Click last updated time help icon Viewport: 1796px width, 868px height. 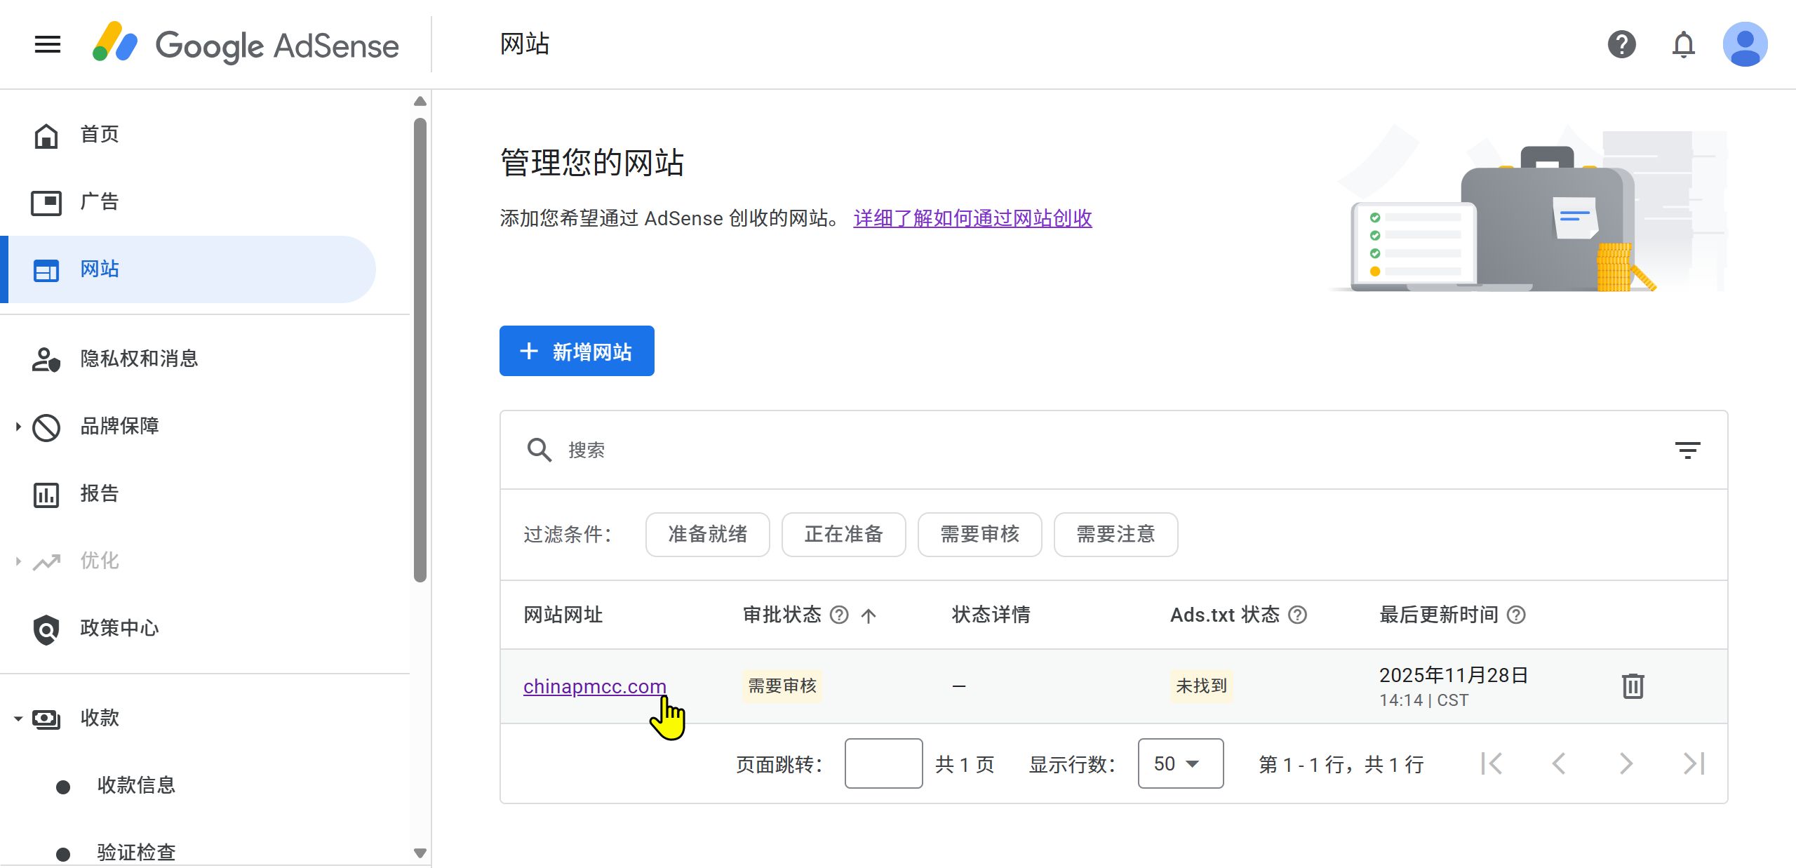(x=1516, y=615)
